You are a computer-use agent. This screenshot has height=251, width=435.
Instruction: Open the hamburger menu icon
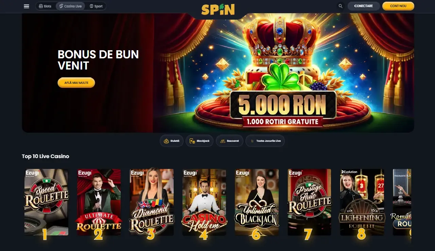(x=27, y=6)
